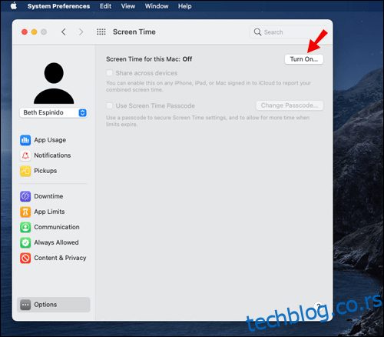This screenshot has height=337, width=384.
Task: Go forward with the right chevron
Action: (x=81, y=32)
